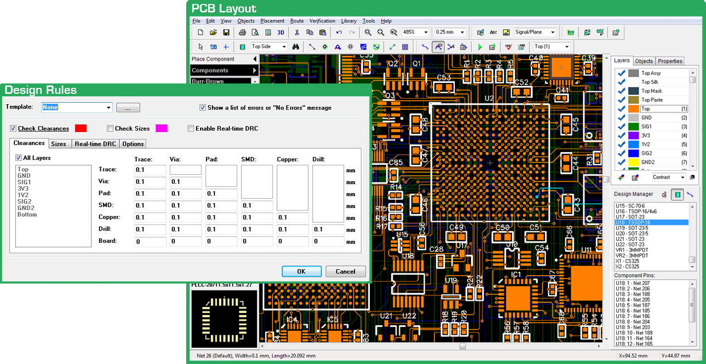Viewport: 706px width, 364px height.
Task: Enable the Real-time DRC checkbox
Action: (x=191, y=129)
